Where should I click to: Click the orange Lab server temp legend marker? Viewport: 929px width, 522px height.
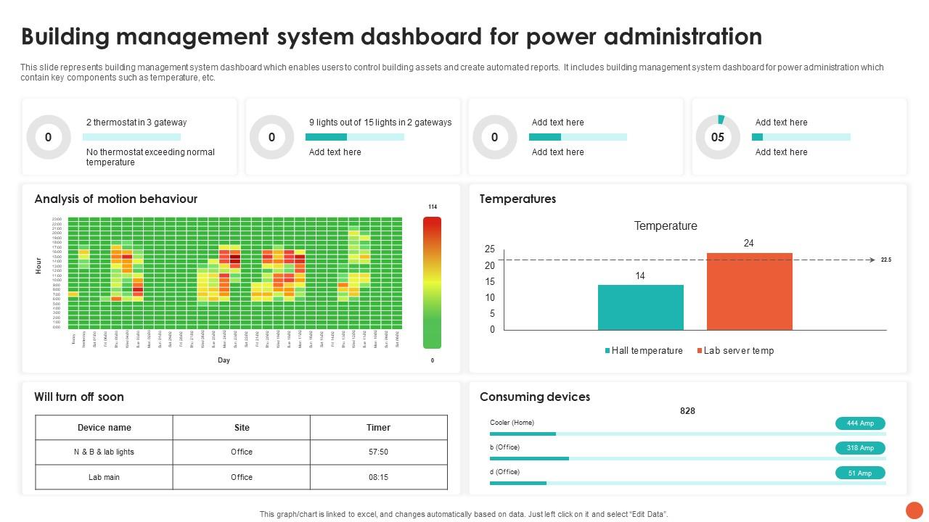[700, 351]
